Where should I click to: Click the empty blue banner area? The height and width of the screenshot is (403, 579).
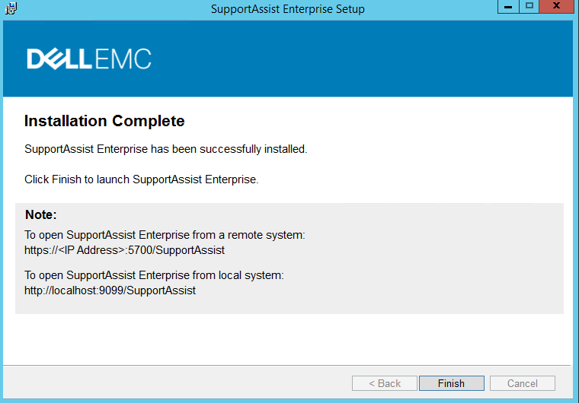pyautogui.click(x=362, y=59)
